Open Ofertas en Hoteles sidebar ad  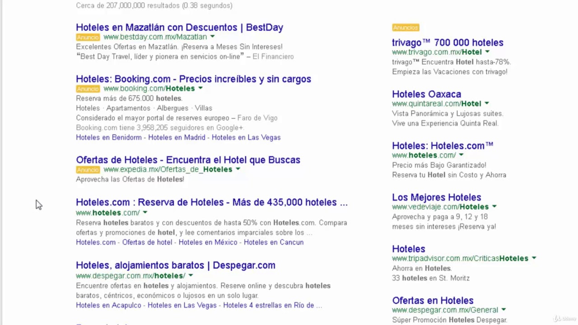click(433, 301)
